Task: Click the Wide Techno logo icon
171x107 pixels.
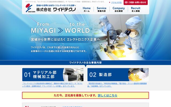Action: click(30, 8)
